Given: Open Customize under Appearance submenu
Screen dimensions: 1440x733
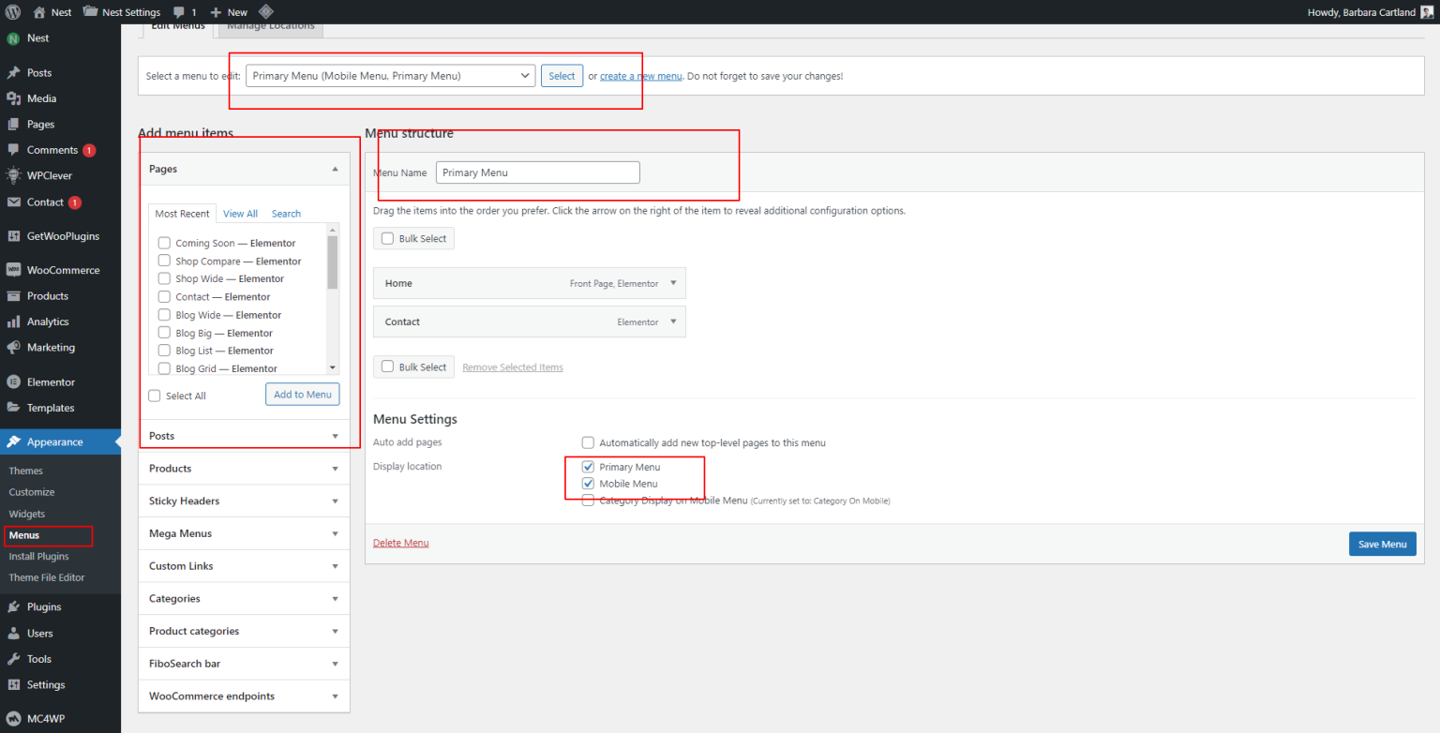Looking at the screenshot, I should pyautogui.click(x=32, y=492).
